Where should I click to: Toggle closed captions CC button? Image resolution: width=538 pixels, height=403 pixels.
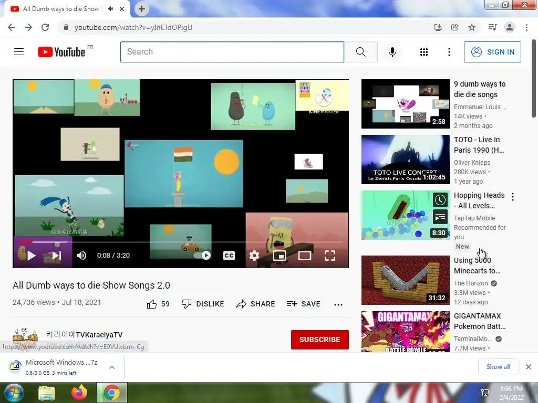coord(229,256)
